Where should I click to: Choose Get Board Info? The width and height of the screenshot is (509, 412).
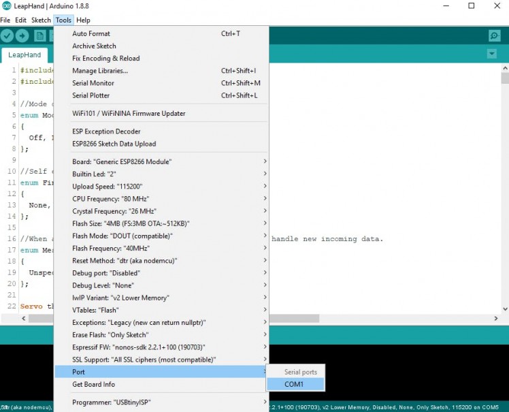coord(161,384)
